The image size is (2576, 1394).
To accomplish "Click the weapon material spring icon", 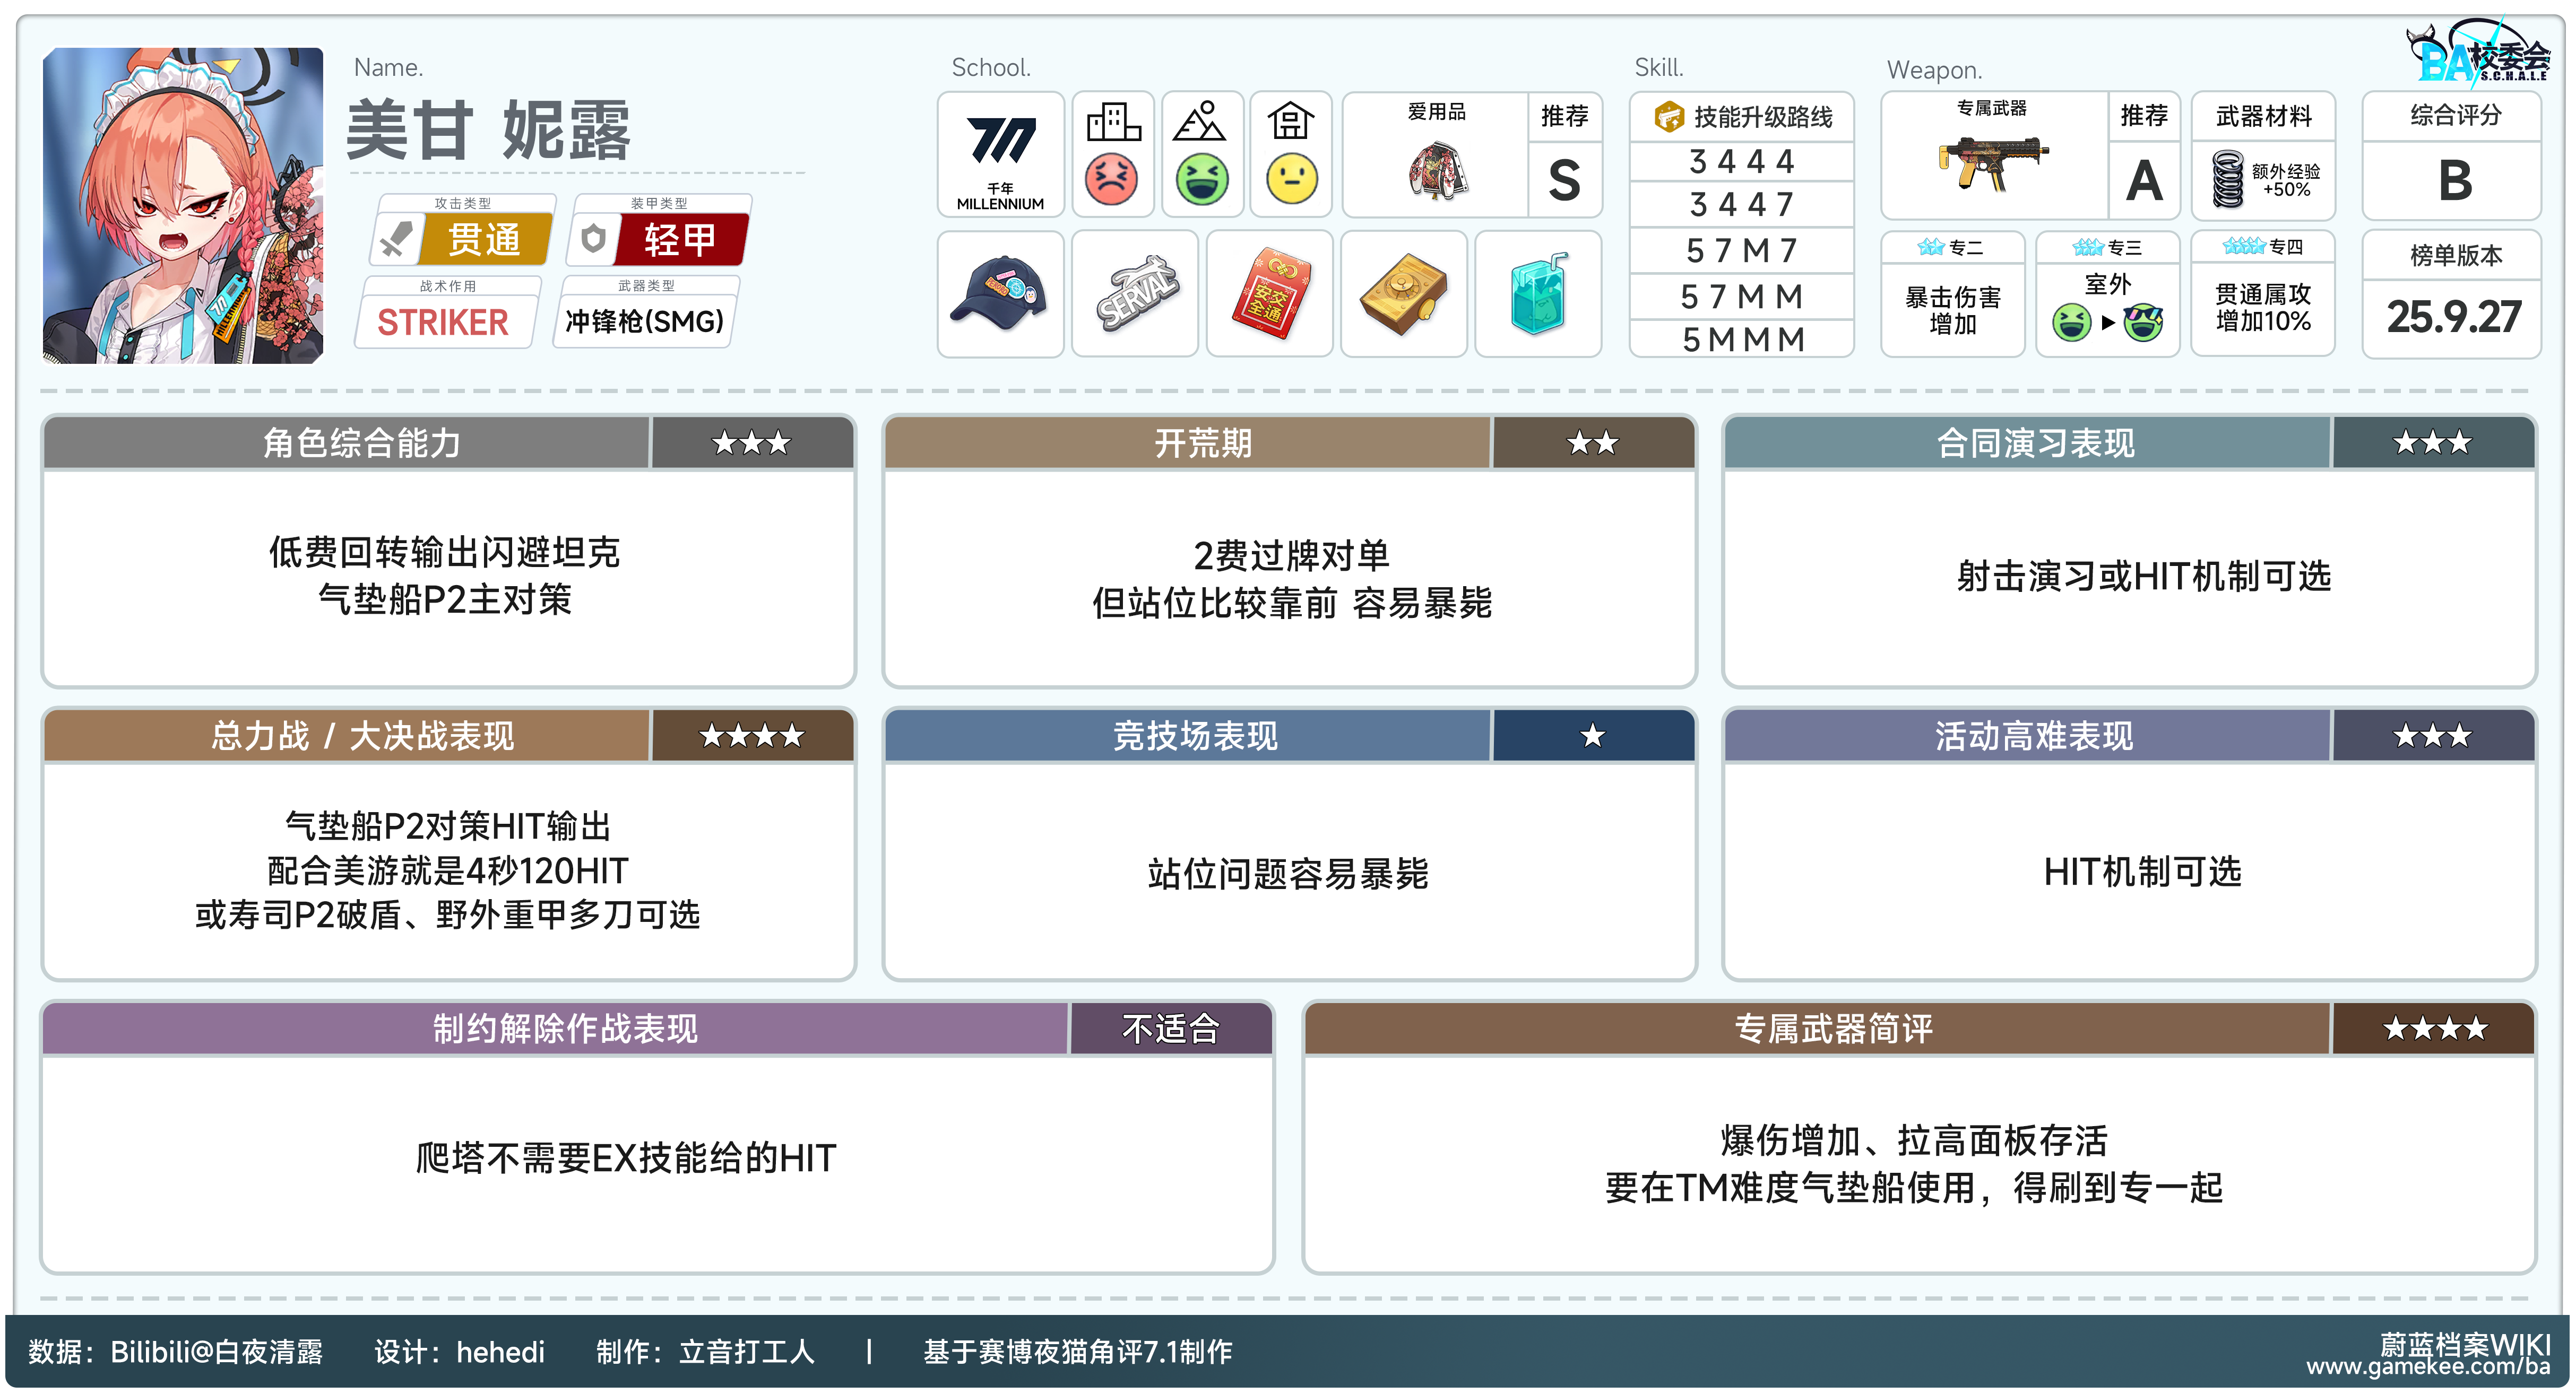I will click(x=2228, y=180).
